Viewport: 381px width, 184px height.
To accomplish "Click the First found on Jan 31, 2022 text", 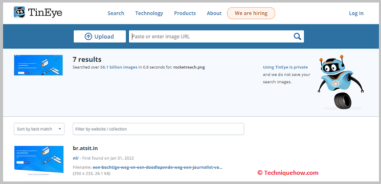I will pos(108,158).
